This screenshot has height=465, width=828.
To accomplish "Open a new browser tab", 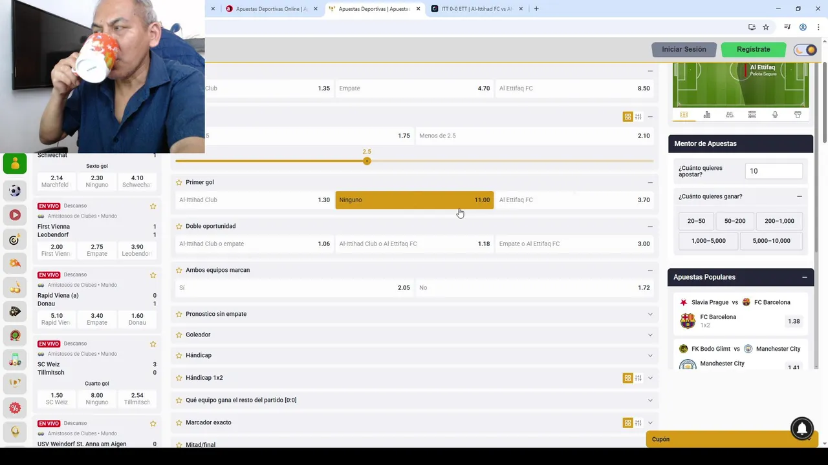I will click(536, 9).
